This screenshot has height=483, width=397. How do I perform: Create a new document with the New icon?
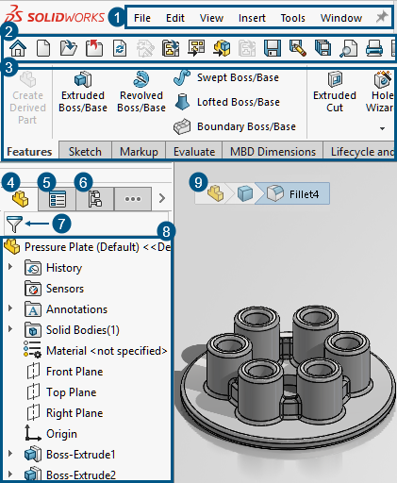[43, 48]
